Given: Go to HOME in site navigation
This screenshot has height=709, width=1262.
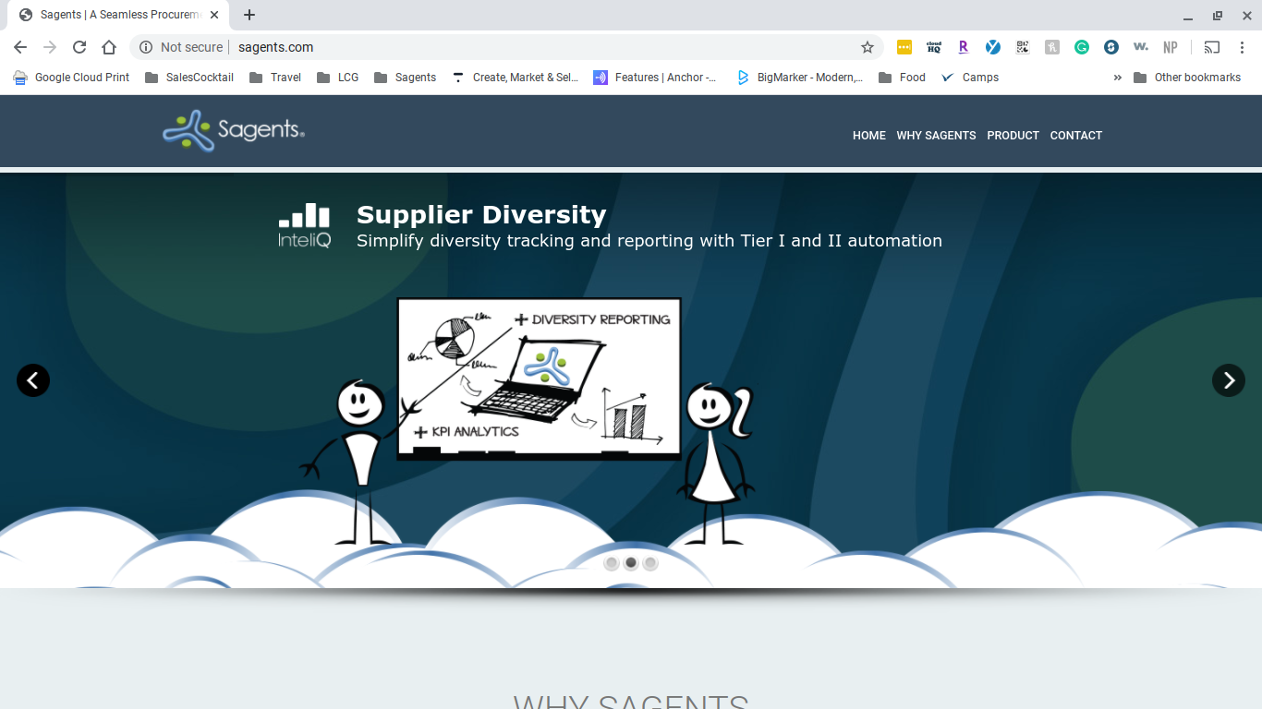Looking at the screenshot, I should tap(869, 136).
